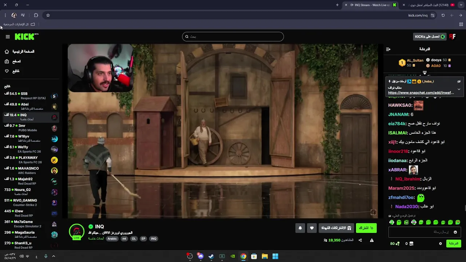Open a new browser tab

pyautogui.click(x=337, y=5)
